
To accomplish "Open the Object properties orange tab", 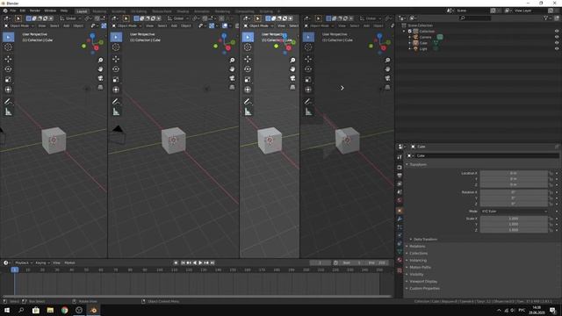I will pyautogui.click(x=400, y=211).
